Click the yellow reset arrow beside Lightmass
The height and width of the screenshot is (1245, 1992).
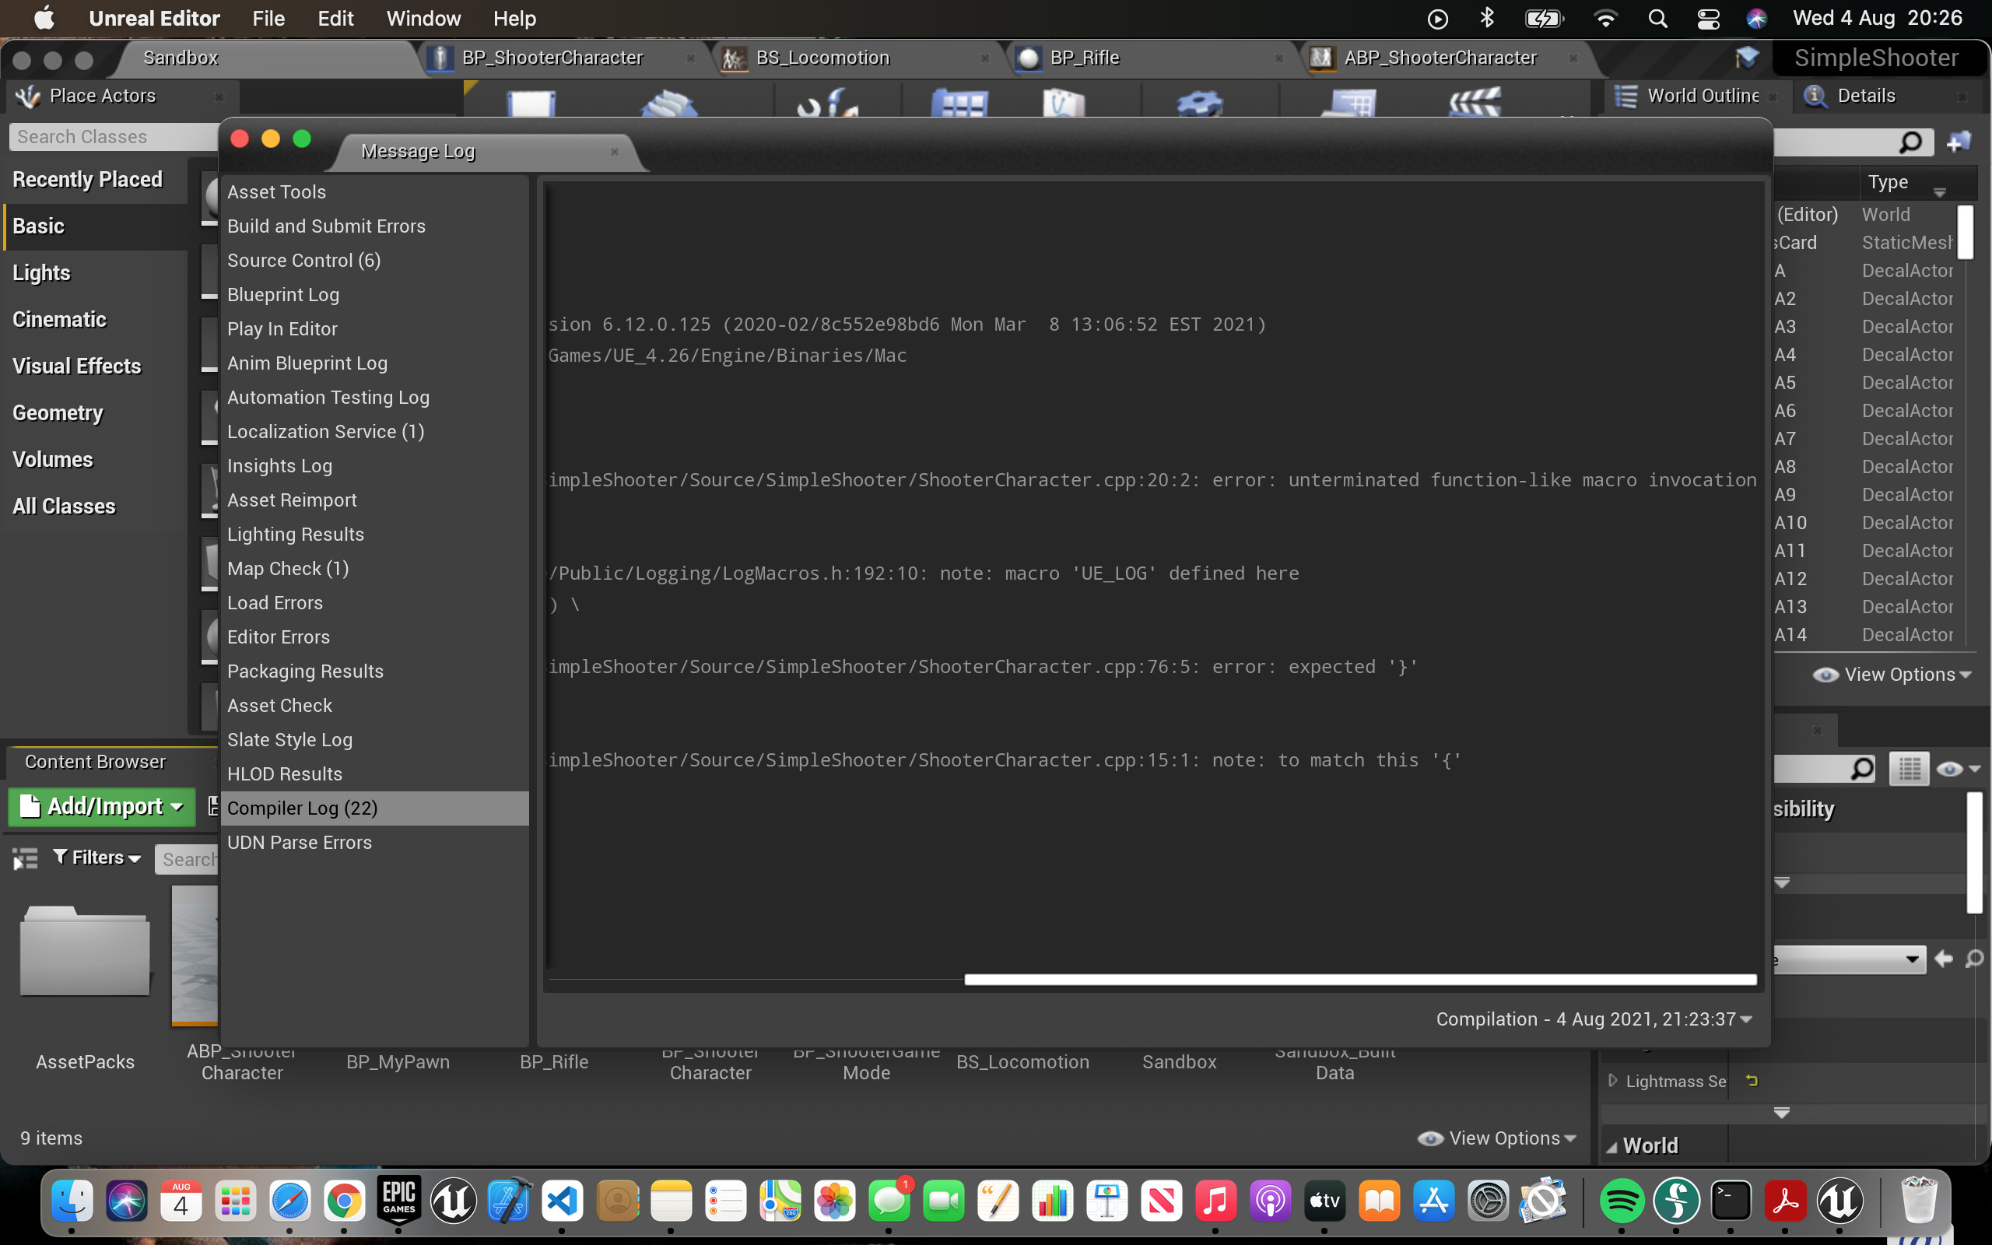(1752, 1081)
